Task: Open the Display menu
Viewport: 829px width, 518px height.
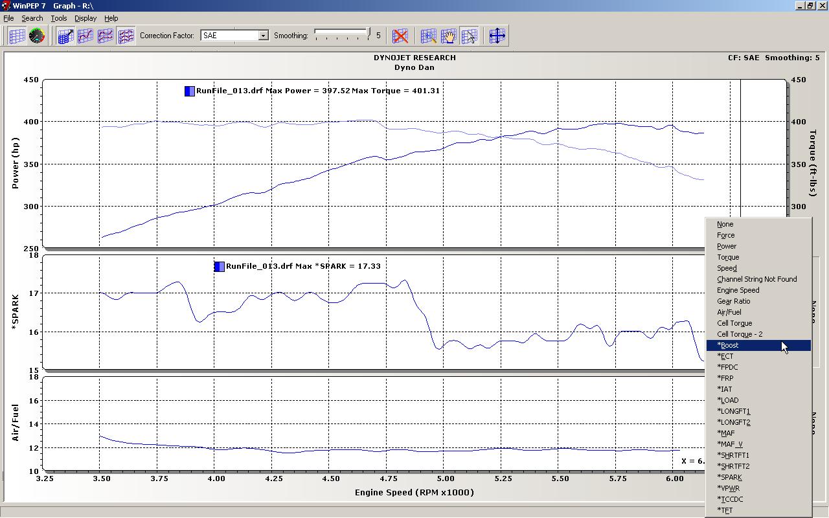Action: click(x=85, y=18)
